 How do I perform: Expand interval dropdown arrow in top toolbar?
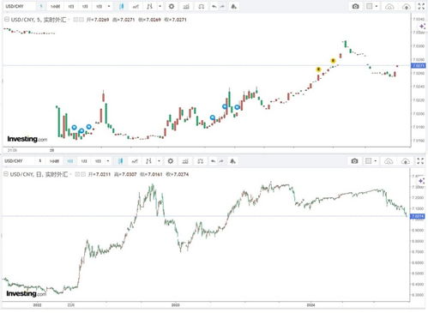(x=109, y=6)
